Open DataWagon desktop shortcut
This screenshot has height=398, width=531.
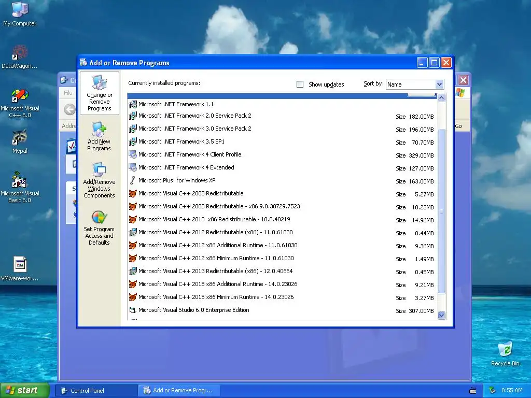pos(20,57)
